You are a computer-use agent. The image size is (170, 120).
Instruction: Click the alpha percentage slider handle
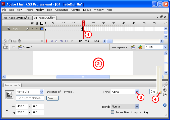click(x=159, y=92)
